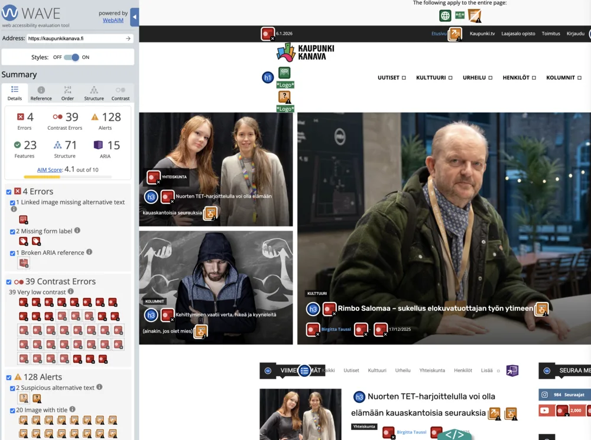The image size is (591, 440).
Task: Open the Lisää filter dropdown
Action: pyautogui.click(x=490, y=370)
